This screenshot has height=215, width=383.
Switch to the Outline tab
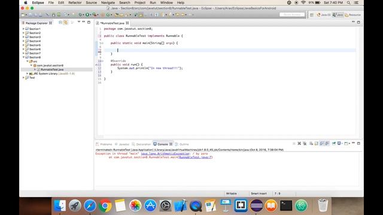tap(182, 145)
